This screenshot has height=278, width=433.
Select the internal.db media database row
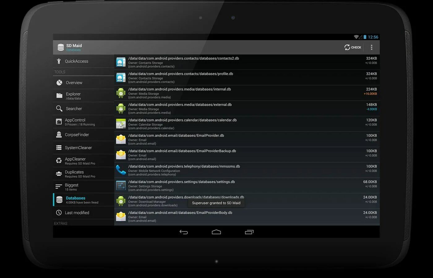[247, 93]
